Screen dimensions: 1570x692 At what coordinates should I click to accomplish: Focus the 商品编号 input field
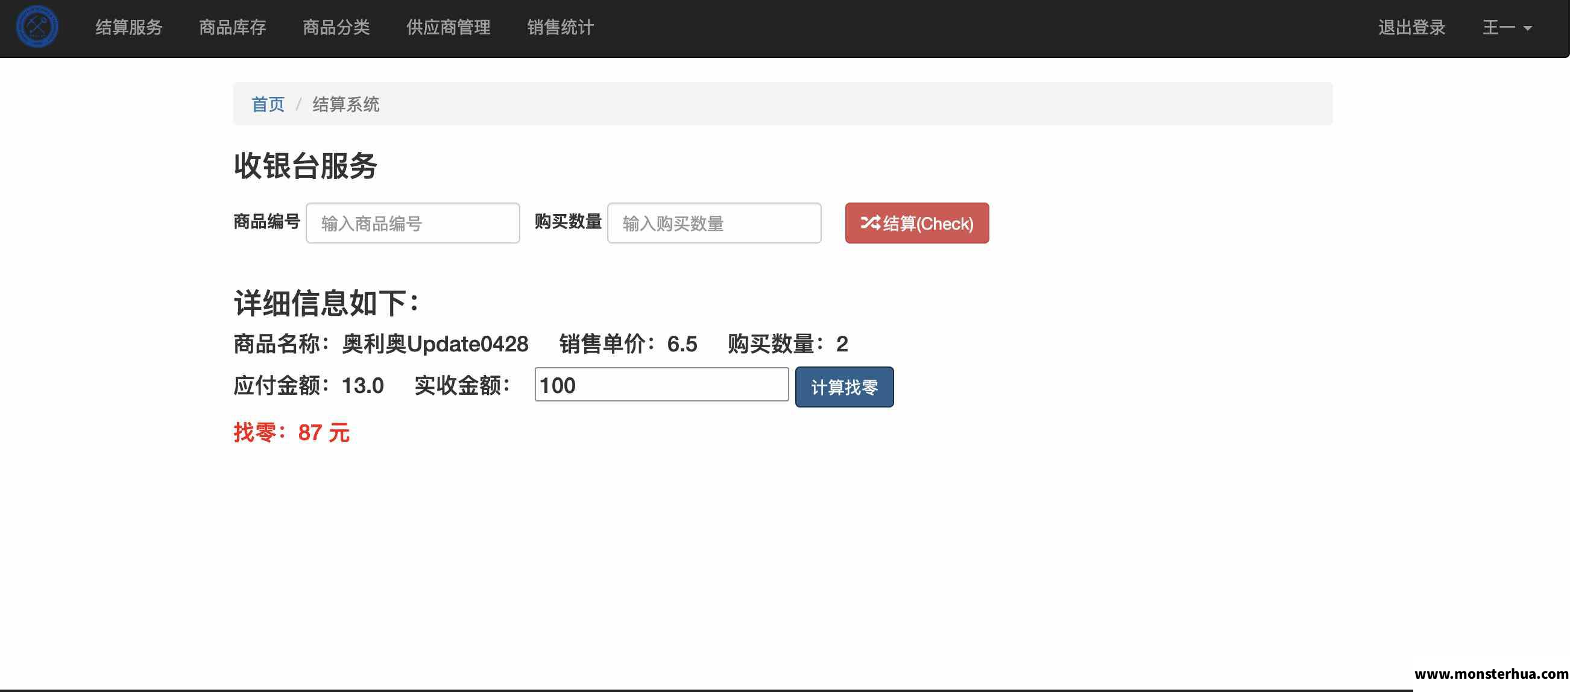412,223
